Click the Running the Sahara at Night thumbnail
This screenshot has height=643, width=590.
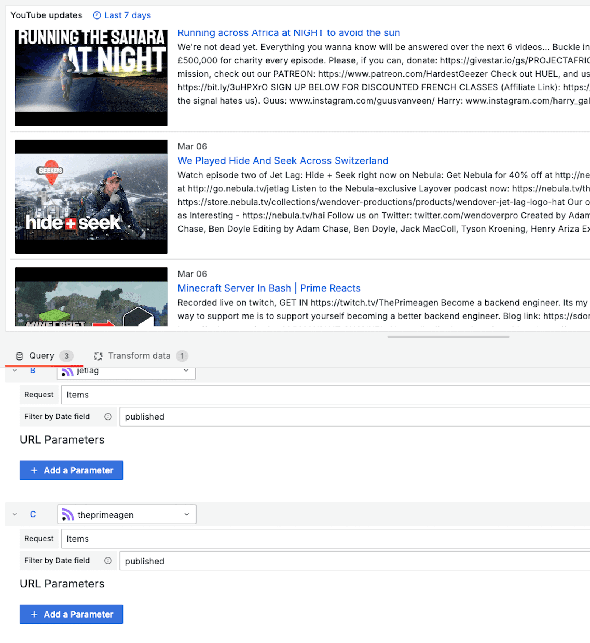tap(91, 78)
